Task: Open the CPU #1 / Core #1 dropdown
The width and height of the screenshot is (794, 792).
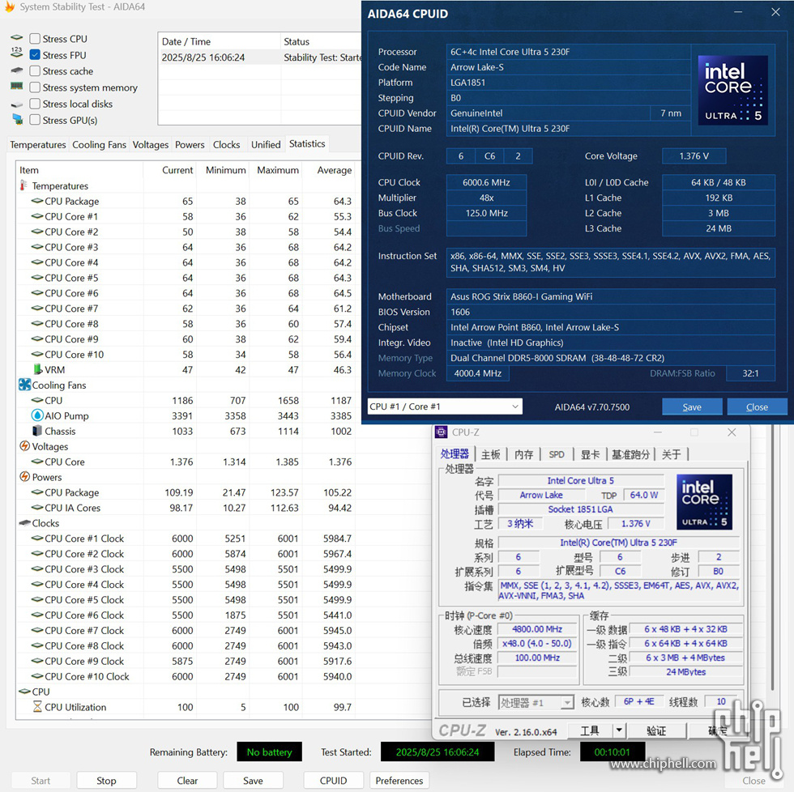Action: pos(445,407)
